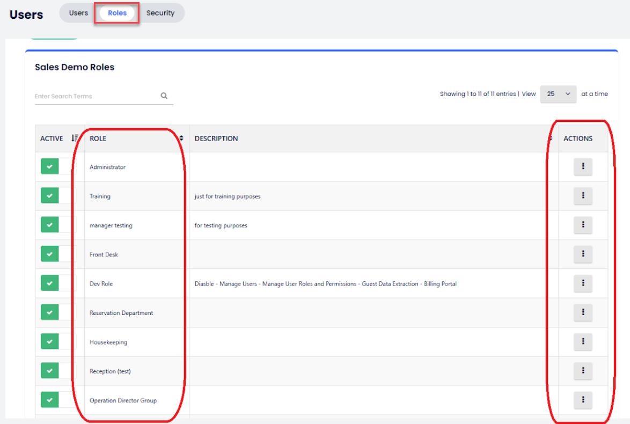
Task: Open actions menu for Operation Director Group
Action: pyautogui.click(x=583, y=400)
